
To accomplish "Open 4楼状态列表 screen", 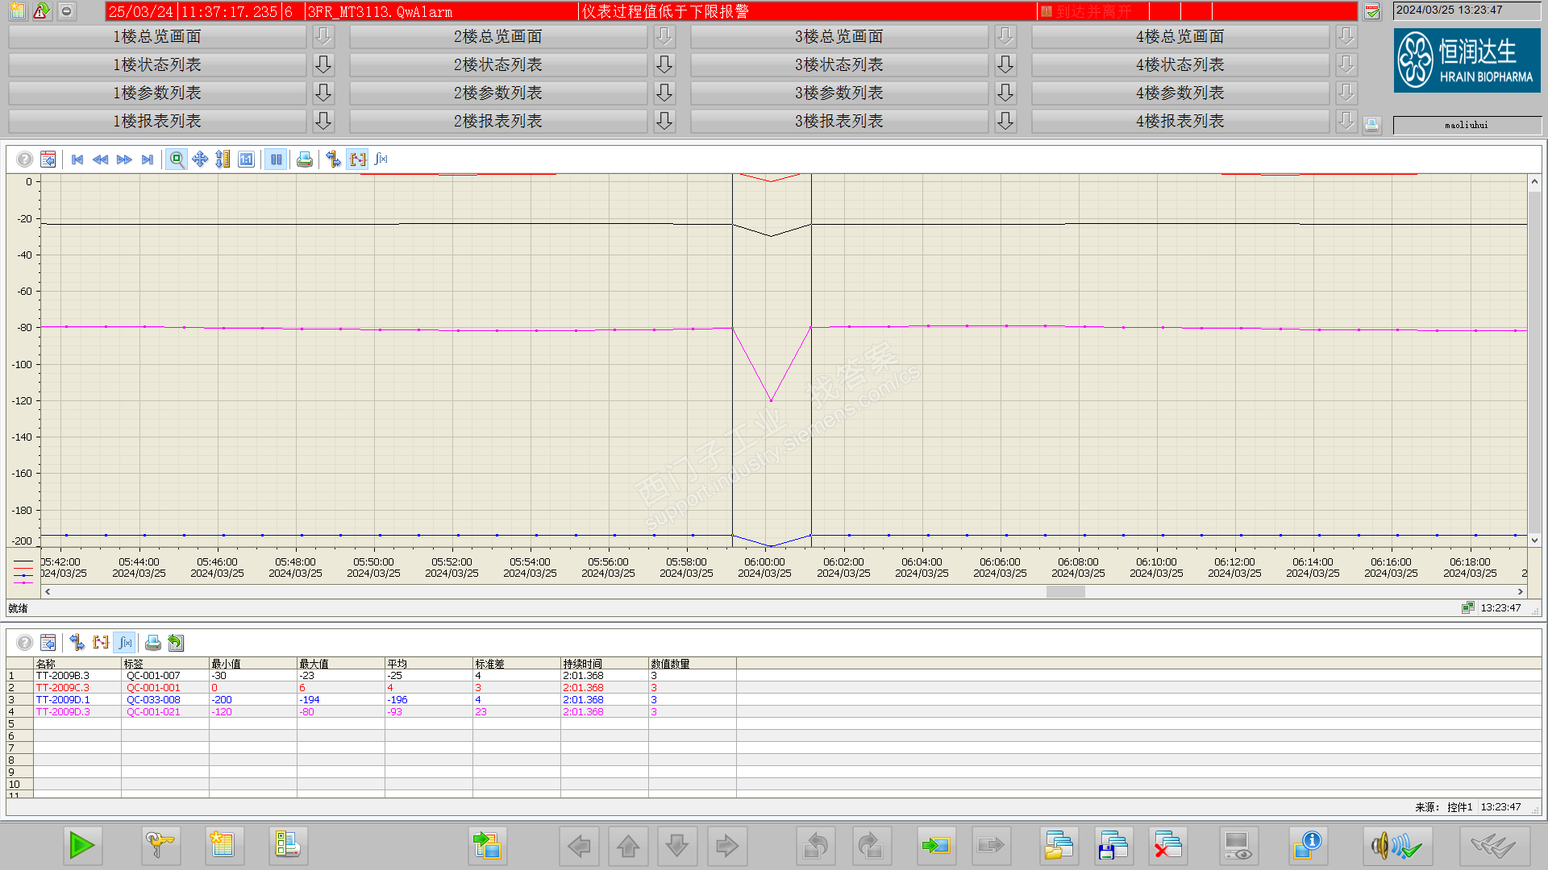I will click(x=1180, y=64).
